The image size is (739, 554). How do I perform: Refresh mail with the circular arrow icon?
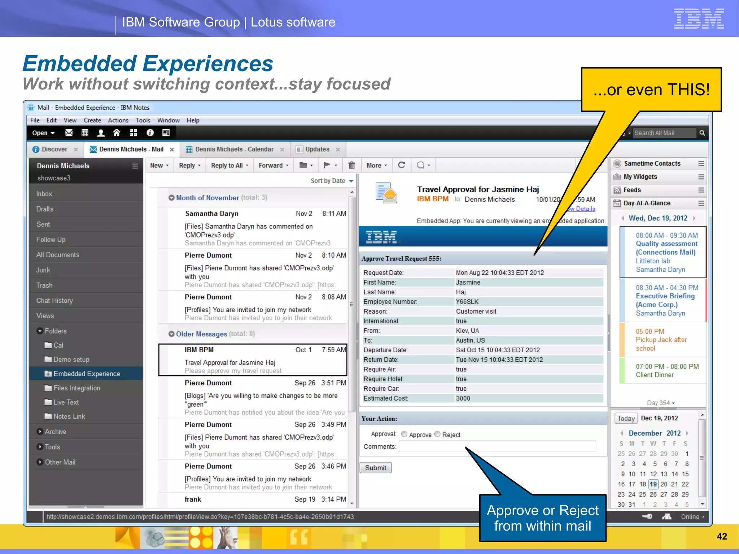coord(401,165)
